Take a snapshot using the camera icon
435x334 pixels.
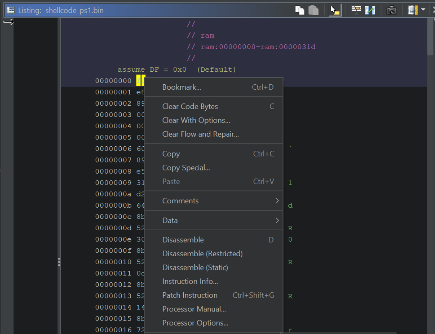(391, 10)
